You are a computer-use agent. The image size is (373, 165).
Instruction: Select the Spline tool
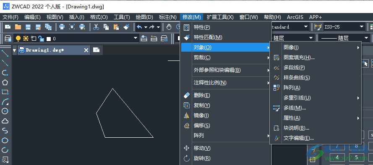pyautogui.click(x=5, y=131)
